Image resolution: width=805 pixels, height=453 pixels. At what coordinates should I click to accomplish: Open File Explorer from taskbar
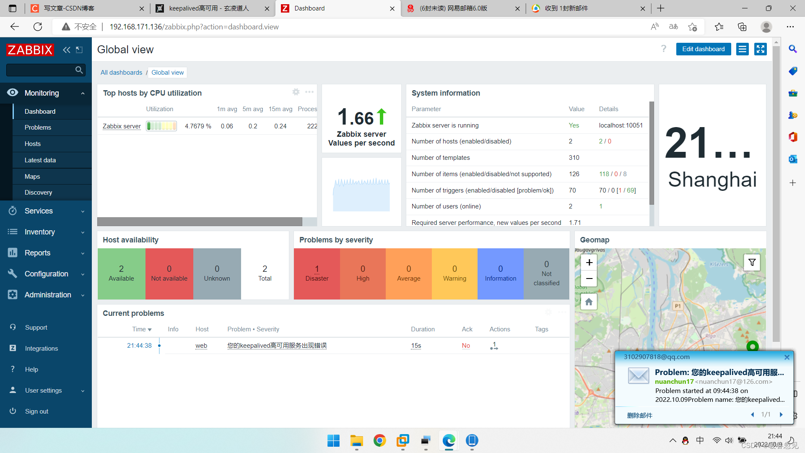tap(356, 441)
